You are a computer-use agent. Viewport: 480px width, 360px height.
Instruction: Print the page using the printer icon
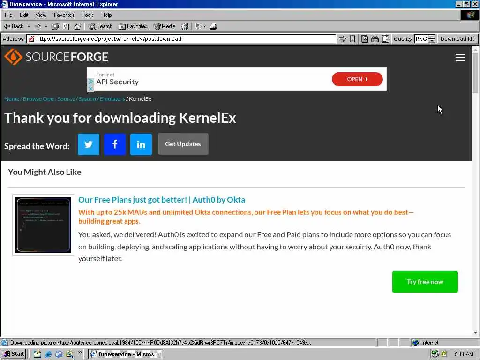(213, 26)
